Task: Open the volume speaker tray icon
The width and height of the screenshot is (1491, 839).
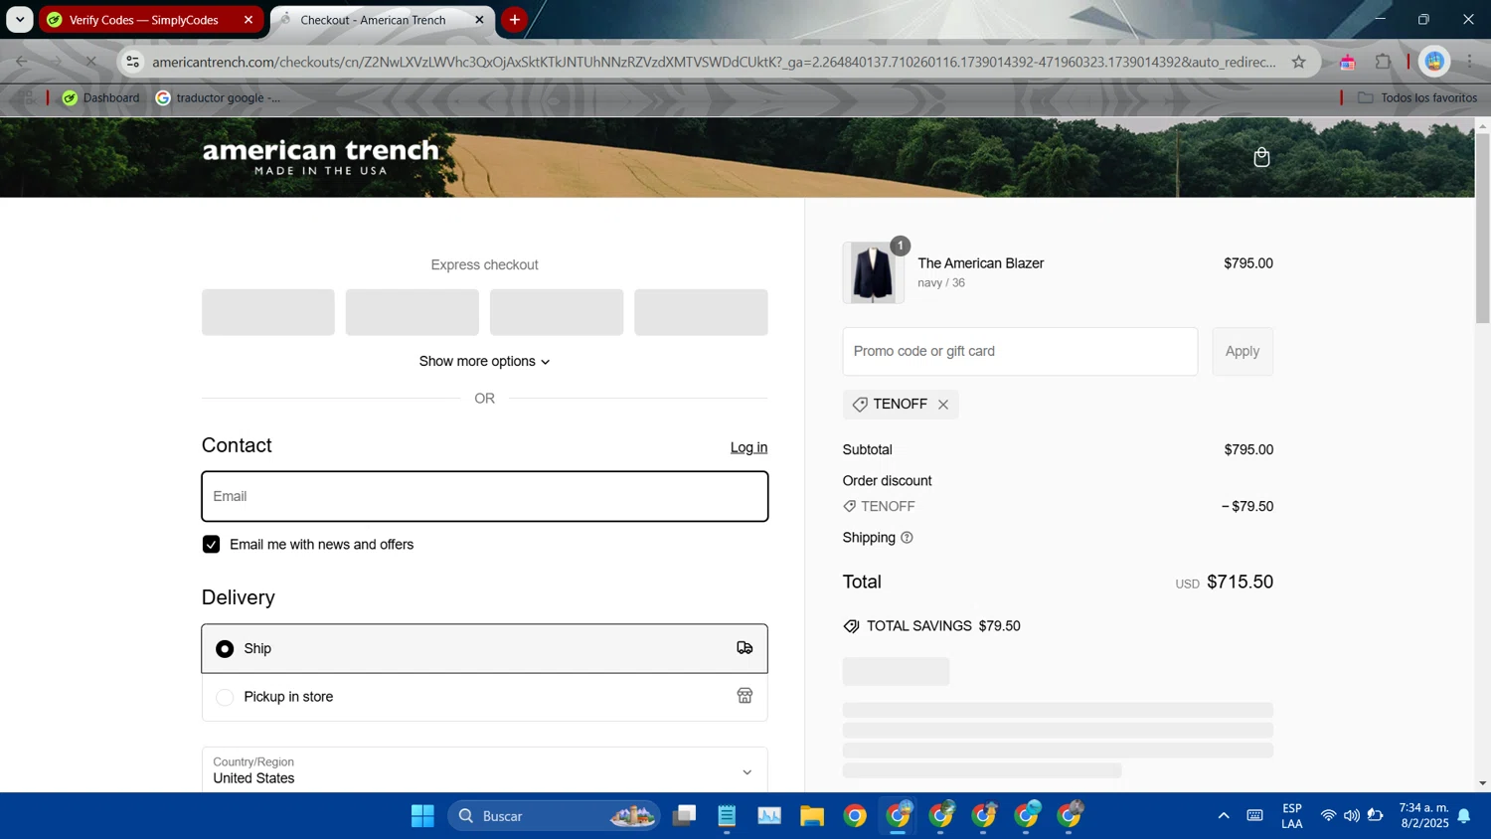Action: 1352,816
